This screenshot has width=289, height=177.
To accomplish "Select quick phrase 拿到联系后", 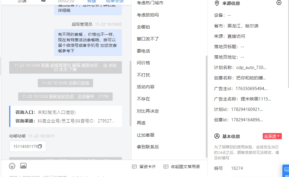I will (x=148, y=147).
